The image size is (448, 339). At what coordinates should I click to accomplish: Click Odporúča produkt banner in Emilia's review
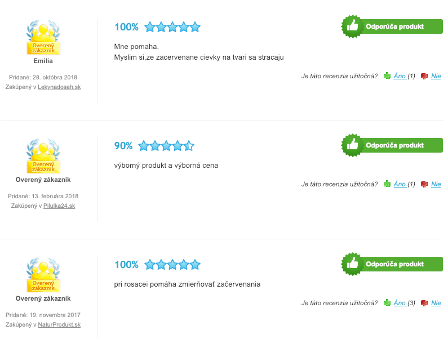(392, 26)
